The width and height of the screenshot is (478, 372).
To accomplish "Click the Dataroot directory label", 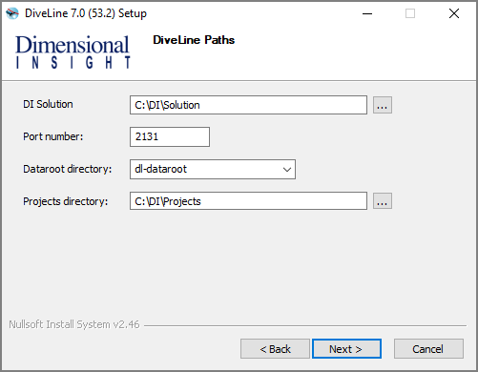I will (x=68, y=169).
